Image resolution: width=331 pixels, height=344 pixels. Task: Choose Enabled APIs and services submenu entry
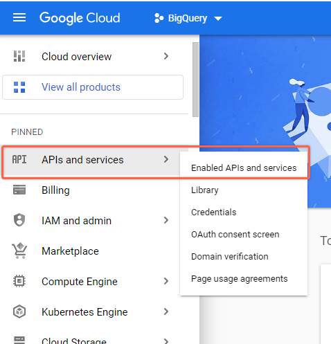point(244,168)
